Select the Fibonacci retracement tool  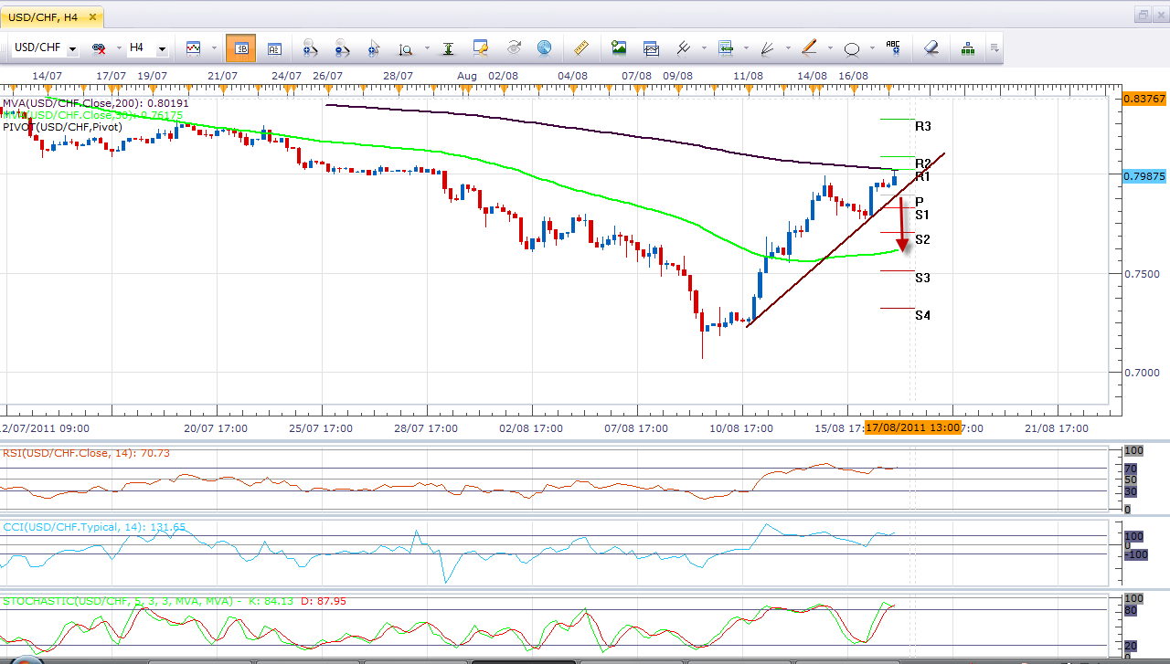[x=726, y=47]
